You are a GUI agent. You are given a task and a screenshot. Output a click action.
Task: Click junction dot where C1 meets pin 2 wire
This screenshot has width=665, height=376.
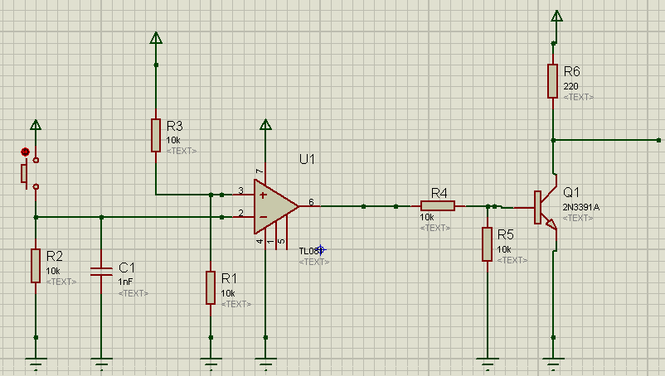[x=101, y=217]
